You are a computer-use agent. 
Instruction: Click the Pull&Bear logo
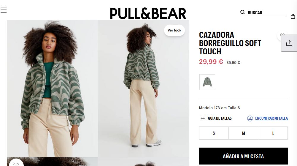[x=148, y=13]
